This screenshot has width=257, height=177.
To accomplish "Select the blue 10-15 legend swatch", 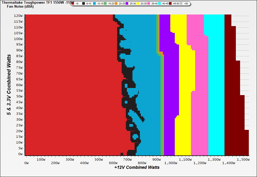I will 95,4.
